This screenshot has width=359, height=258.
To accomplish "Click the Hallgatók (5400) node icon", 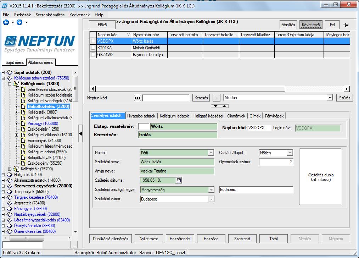I will (x=10, y=175).
